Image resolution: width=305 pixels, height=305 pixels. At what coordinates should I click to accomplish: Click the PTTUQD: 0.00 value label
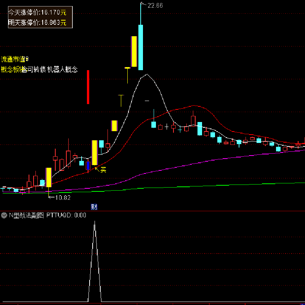coord(66,215)
